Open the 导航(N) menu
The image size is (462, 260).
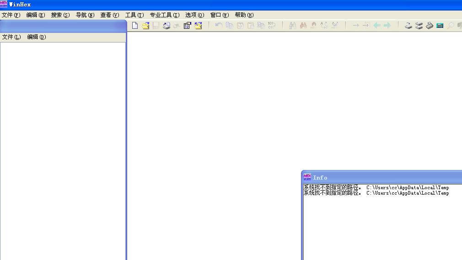(85, 15)
